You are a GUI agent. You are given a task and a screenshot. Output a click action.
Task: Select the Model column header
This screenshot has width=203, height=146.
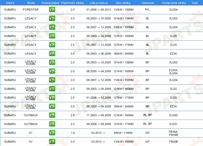coord(31,3)
